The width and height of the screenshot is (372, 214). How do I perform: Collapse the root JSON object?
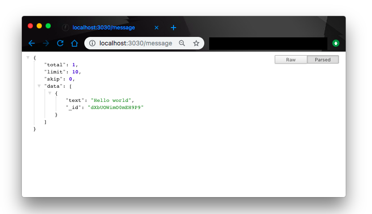point(28,57)
